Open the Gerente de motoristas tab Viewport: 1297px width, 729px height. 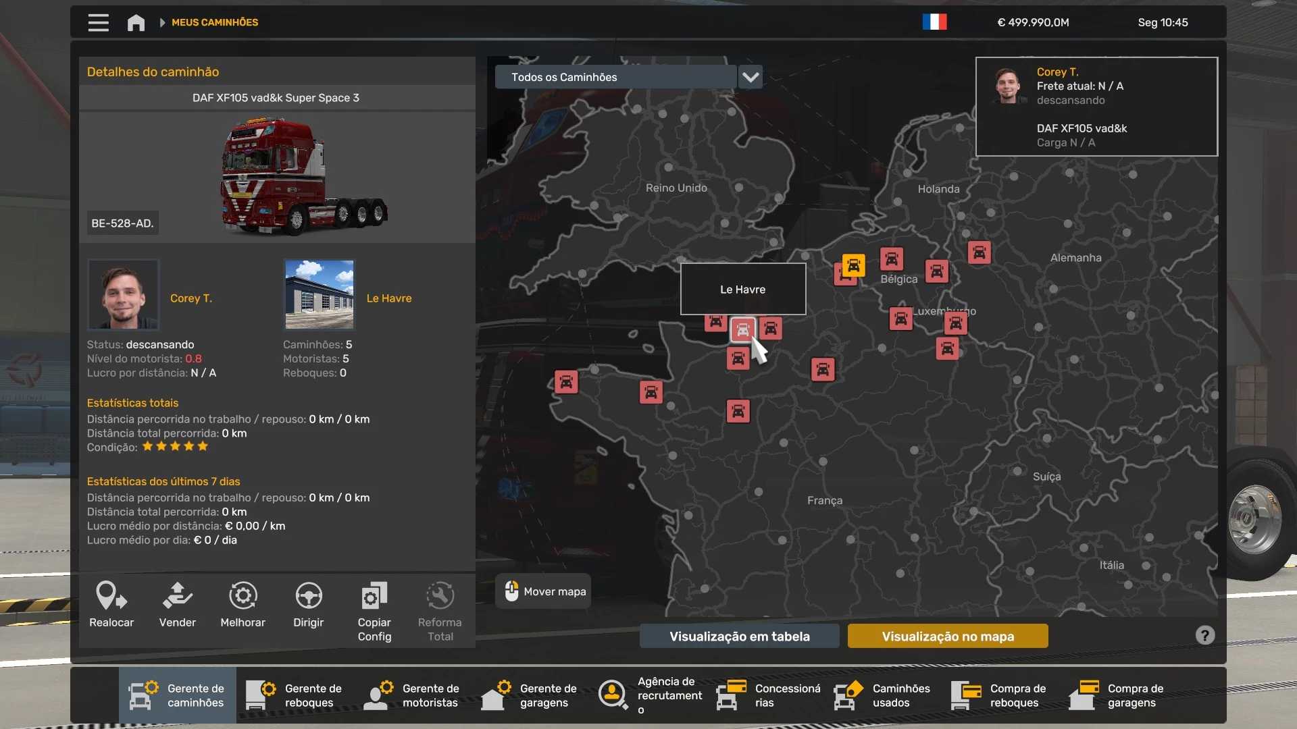click(413, 695)
